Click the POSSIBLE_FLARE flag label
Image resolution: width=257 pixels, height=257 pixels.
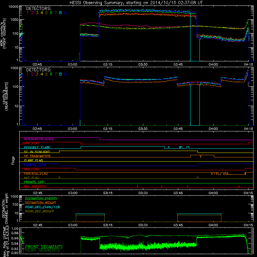[x=37, y=147]
